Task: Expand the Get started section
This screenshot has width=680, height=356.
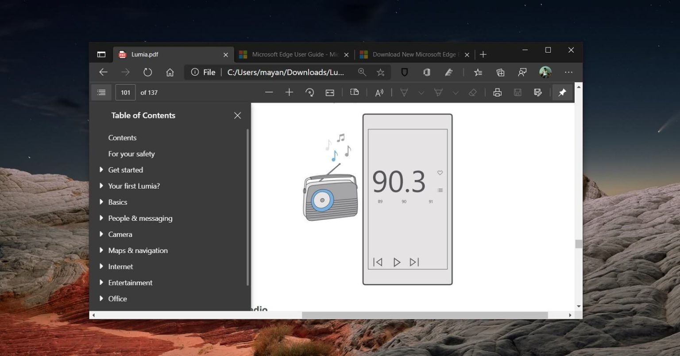Action: (102, 170)
